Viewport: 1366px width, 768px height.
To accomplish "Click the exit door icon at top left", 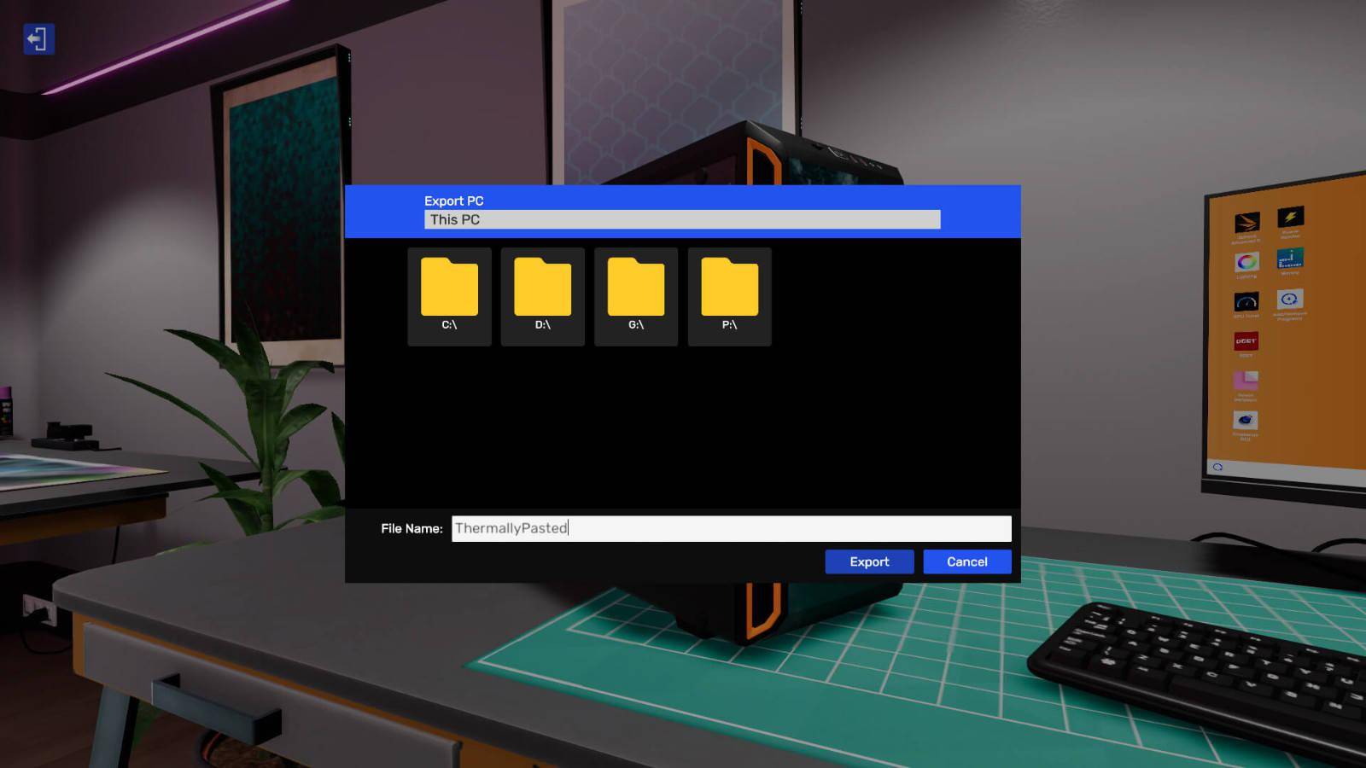I will [x=38, y=39].
